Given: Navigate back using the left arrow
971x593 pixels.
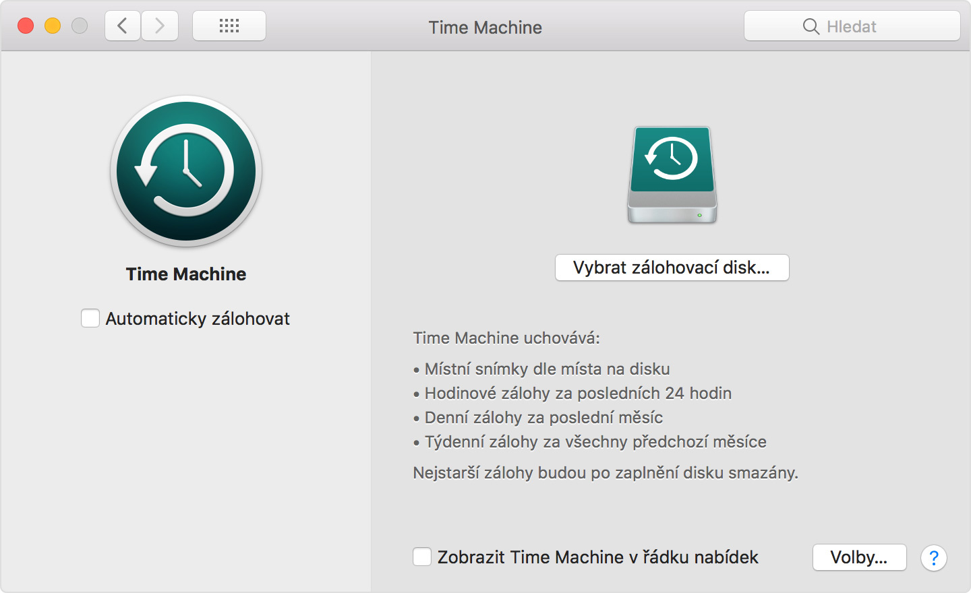Looking at the screenshot, I should coord(122,26).
